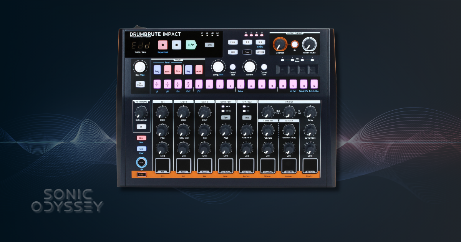Image resolution: width=461 pixels, height=242 pixels.
Task: Toggle step button 5
Action: click(199, 84)
